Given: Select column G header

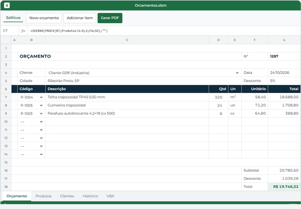Looking at the screenshot, I should click(x=284, y=40).
